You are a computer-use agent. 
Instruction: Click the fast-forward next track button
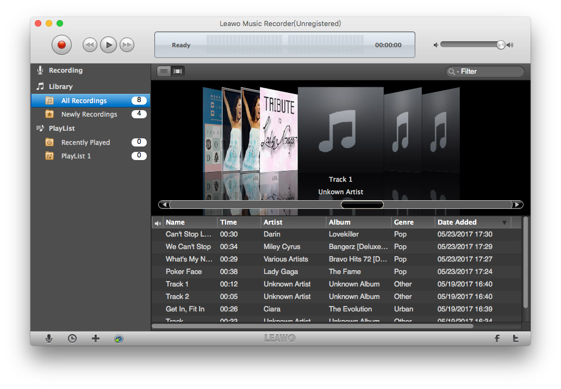[x=127, y=45]
